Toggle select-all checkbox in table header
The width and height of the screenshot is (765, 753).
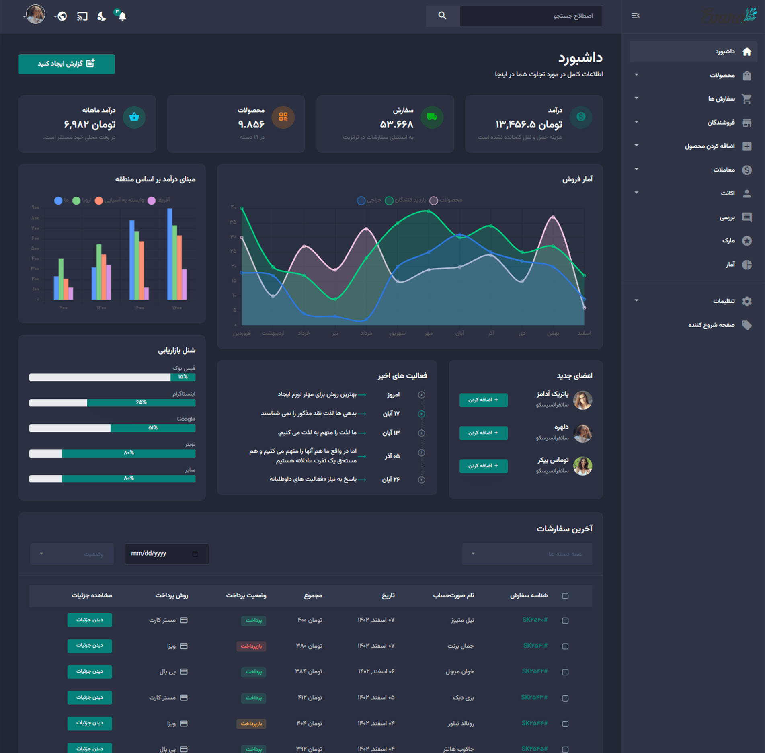(x=565, y=596)
